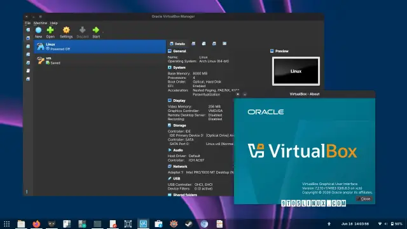Open the blue Chromium browser taskbar icon
The height and width of the screenshot is (229, 407).
pyautogui.click(x=204, y=224)
